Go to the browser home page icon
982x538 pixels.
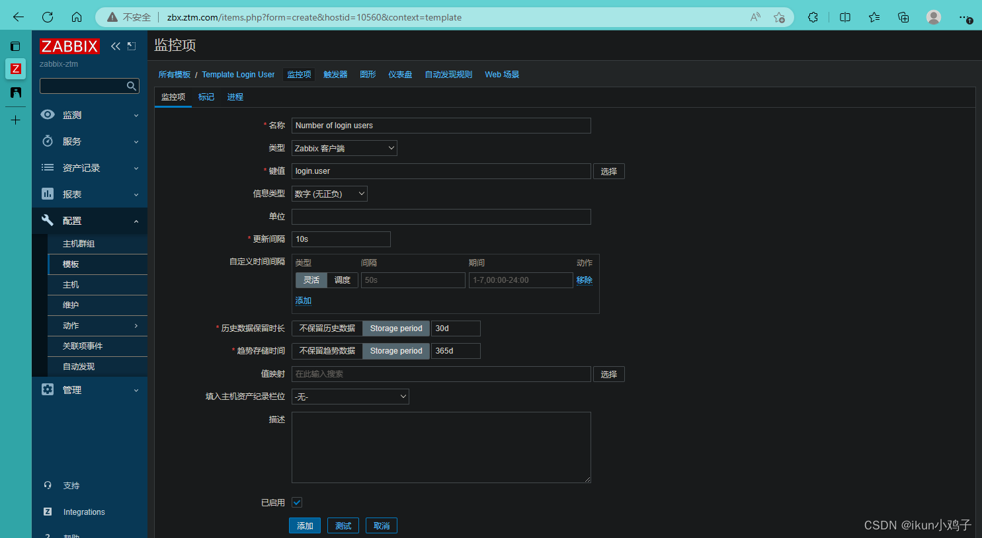(77, 17)
